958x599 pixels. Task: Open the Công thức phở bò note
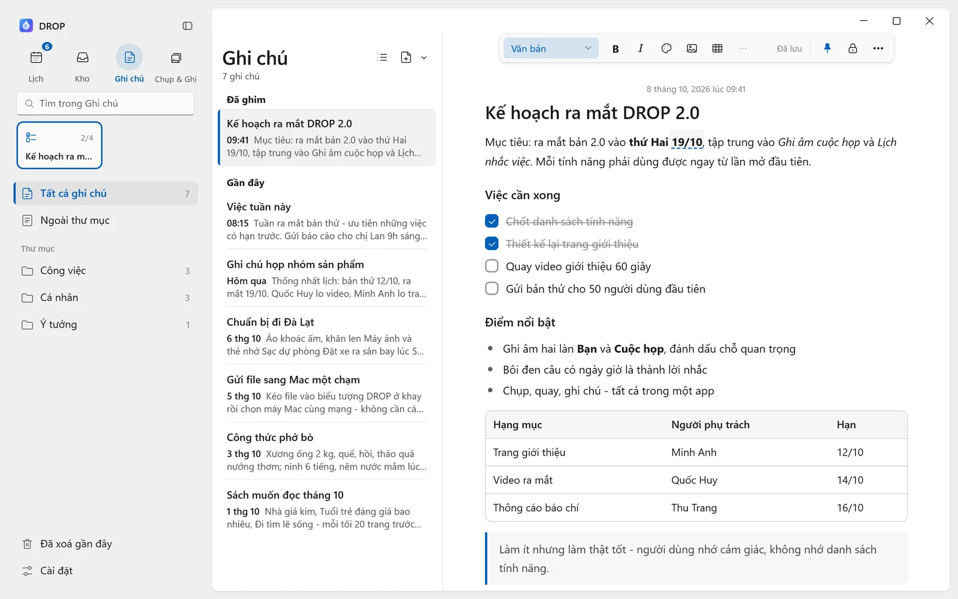pyautogui.click(x=327, y=451)
